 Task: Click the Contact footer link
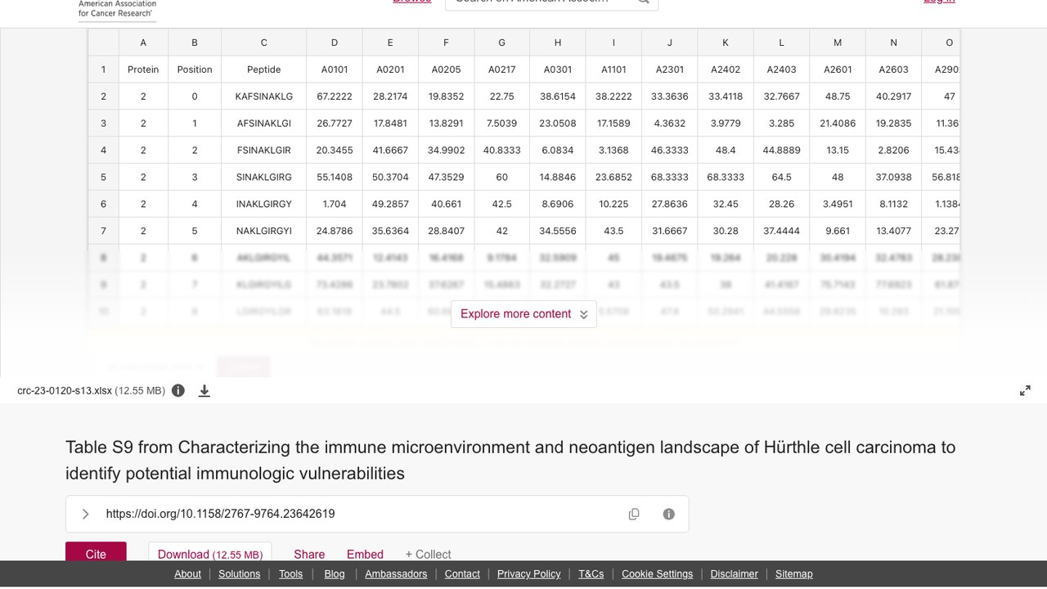click(x=462, y=574)
